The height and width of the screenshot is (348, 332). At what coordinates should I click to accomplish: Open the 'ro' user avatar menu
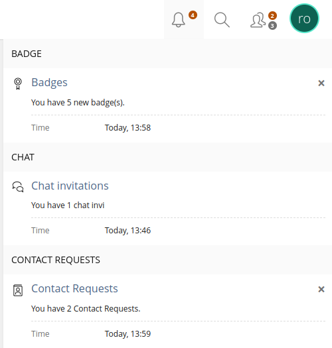pyautogui.click(x=304, y=19)
